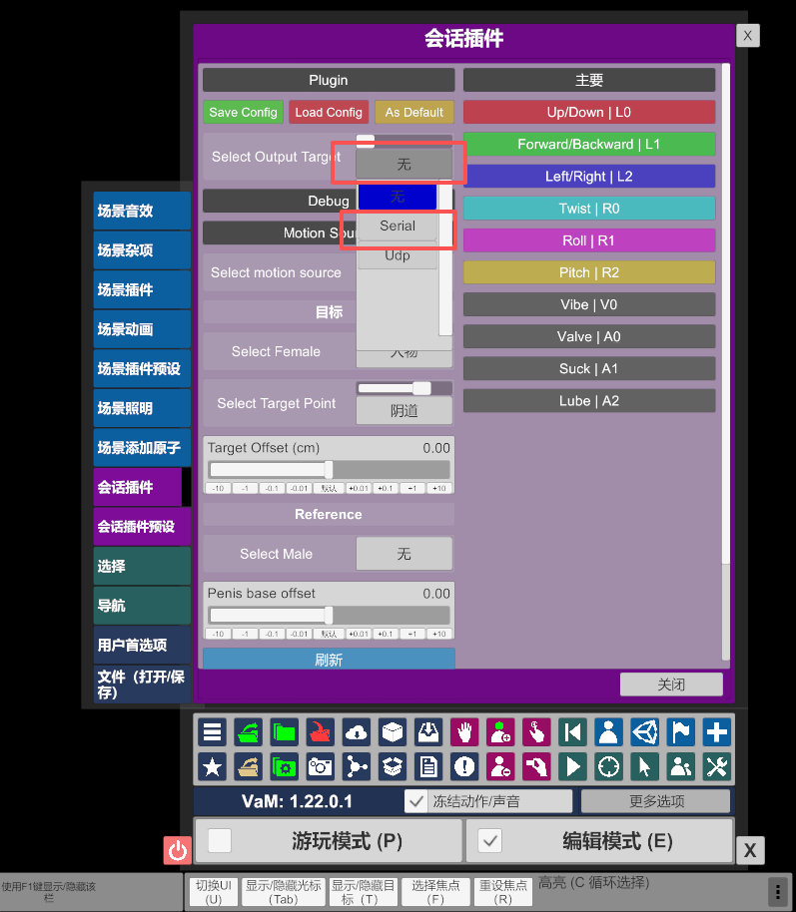Click the star favorites icon
This screenshot has width=796, height=912.
(x=212, y=766)
